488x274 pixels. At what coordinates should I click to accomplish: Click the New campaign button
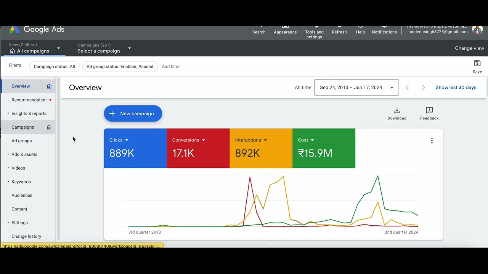tap(133, 113)
